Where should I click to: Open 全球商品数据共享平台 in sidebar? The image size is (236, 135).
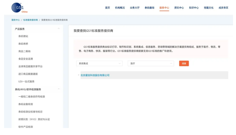pos(30,66)
